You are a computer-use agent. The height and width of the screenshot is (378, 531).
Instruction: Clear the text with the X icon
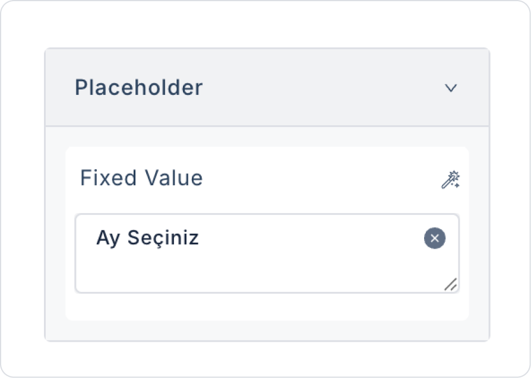point(435,239)
